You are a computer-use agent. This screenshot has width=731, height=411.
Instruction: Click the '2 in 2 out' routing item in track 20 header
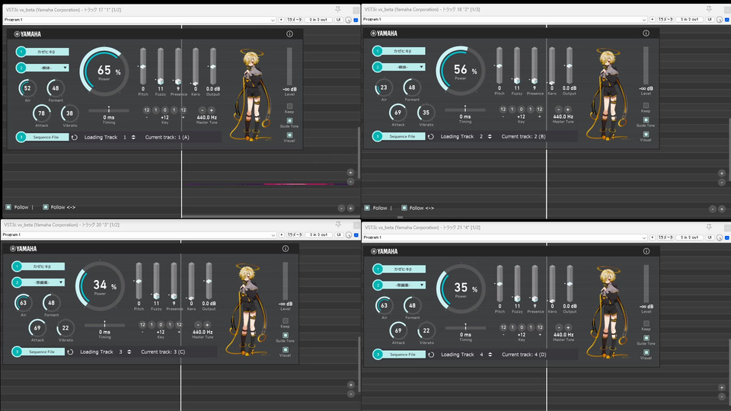pos(318,235)
